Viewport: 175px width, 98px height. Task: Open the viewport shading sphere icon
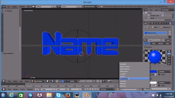(x=48, y=81)
